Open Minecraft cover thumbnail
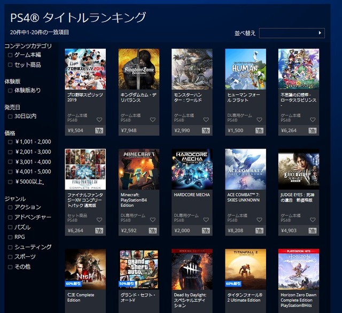342x313 pixels. [x=139, y=169]
